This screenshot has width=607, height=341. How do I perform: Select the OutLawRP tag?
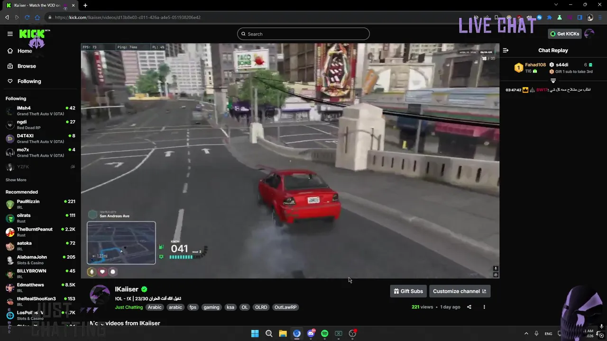pos(285,307)
